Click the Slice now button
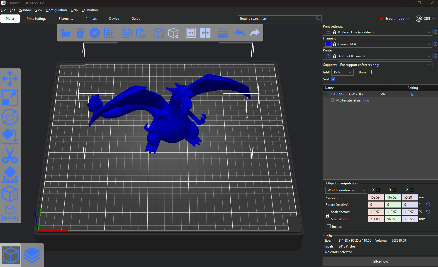This screenshot has height=267, width=438. (x=380, y=261)
